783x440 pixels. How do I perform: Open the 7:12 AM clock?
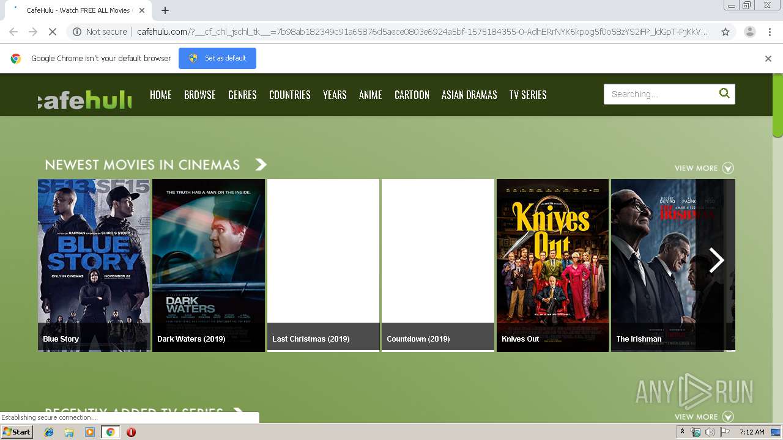pos(752,432)
